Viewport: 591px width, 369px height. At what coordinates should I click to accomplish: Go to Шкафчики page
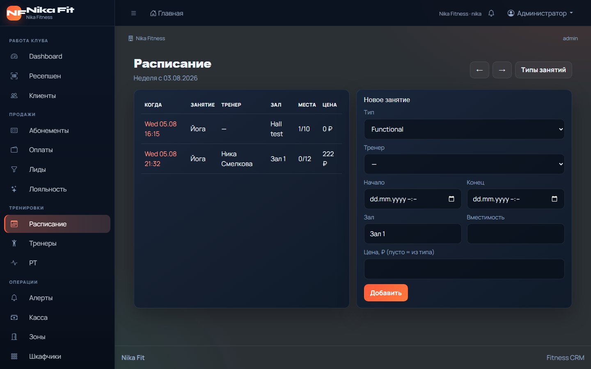(x=57, y=356)
